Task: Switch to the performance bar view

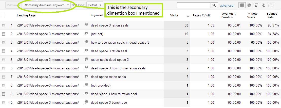Action: pyautogui.click(x=256, y=5)
